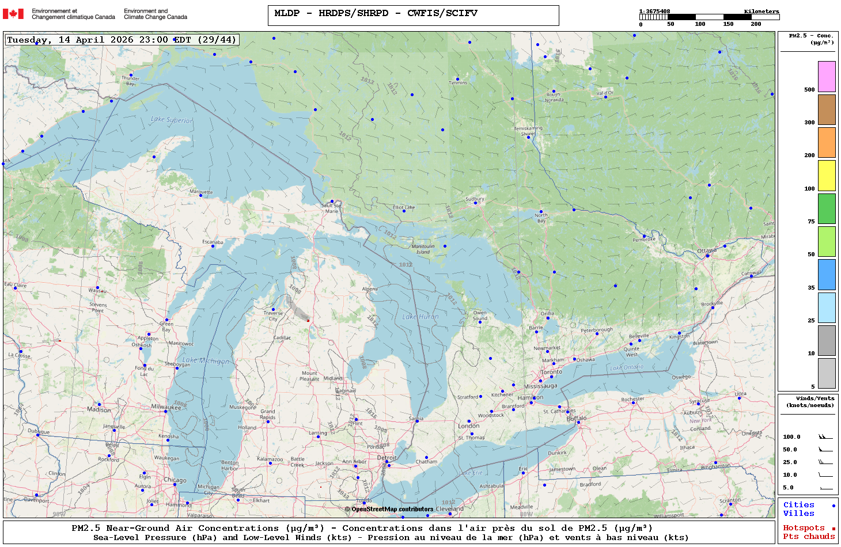This screenshot has height=547, width=841.
Task: Click the 5.0 knot wind barb symbol
Action: click(826, 488)
